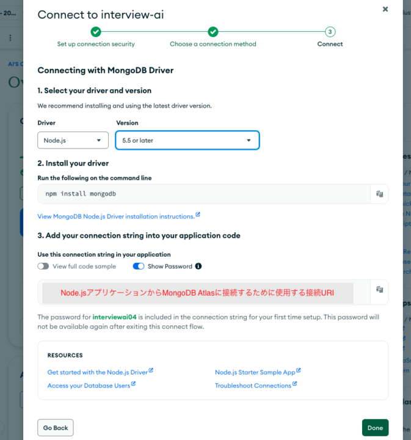Click the green Done button
The image size is (411, 440).
coord(375,428)
